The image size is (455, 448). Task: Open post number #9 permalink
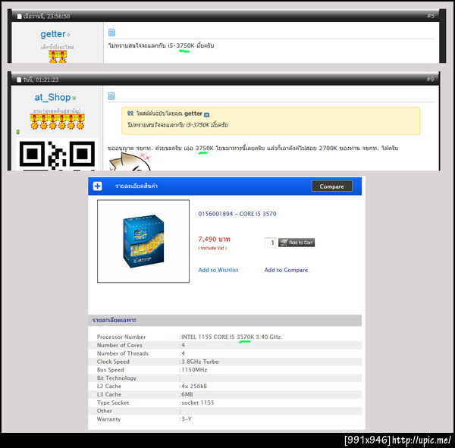click(x=430, y=79)
